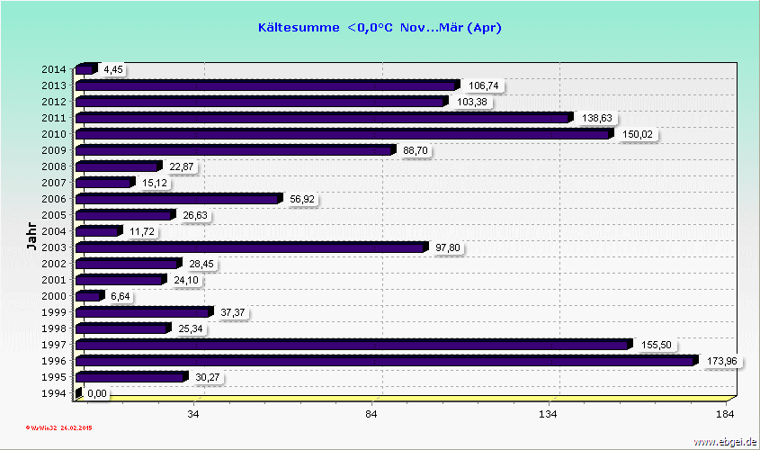This screenshot has height=450, width=760.
Task: Click the year 1999 axis label
Action: [53, 312]
